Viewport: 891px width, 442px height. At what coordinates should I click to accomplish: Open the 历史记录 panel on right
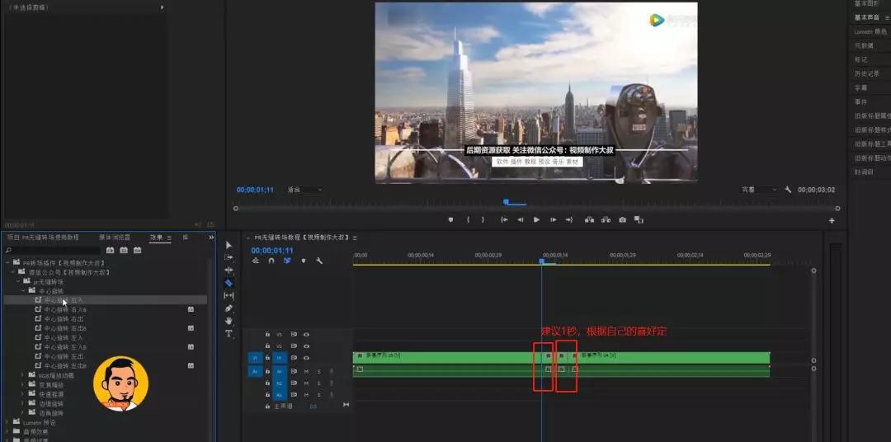(868, 74)
